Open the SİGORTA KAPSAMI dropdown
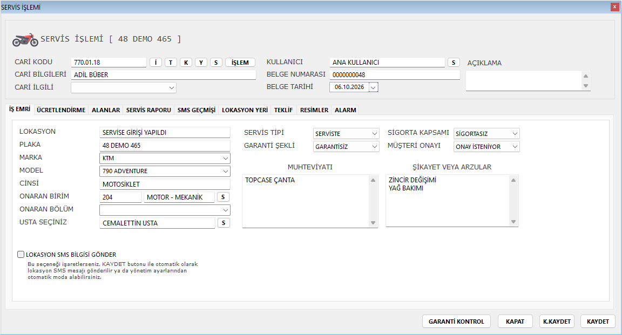 pyautogui.click(x=515, y=134)
